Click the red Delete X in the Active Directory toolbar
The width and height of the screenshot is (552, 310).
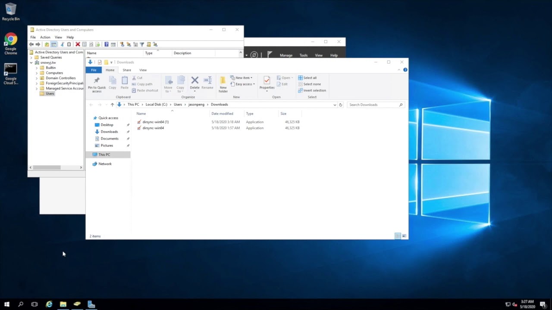pyautogui.click(x=78, y=44)
